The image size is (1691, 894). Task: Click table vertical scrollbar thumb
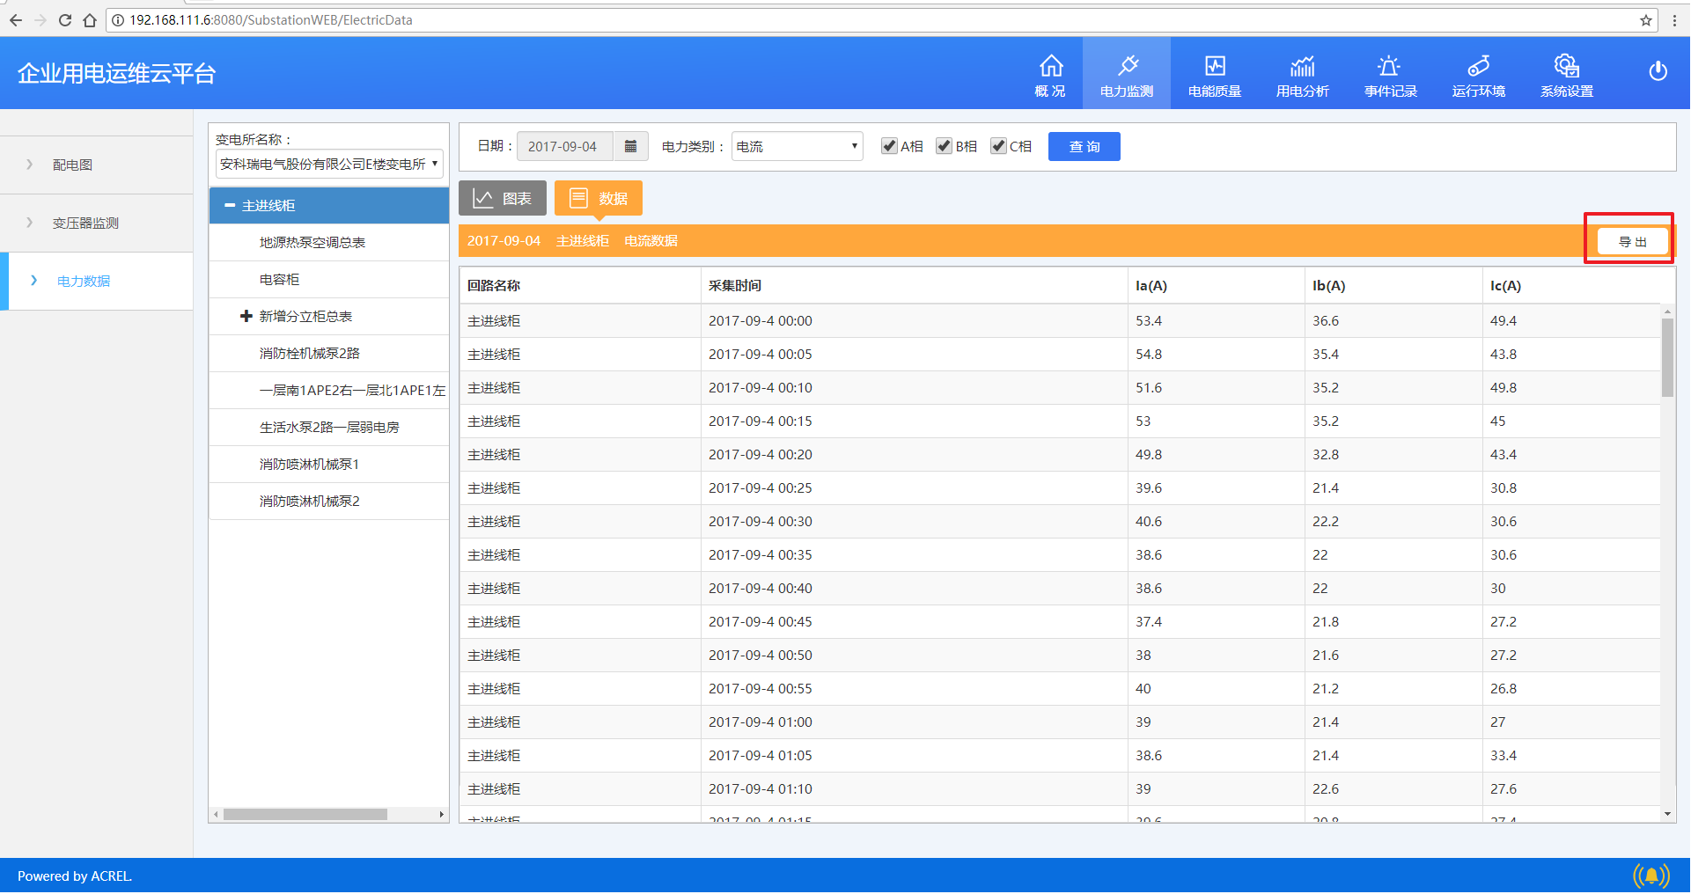pyautogui.click(x=1667, y=357)
